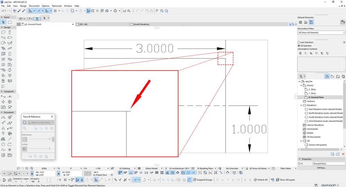Activate the Spline tool
The image size is (346, 187).
[3, 150]
